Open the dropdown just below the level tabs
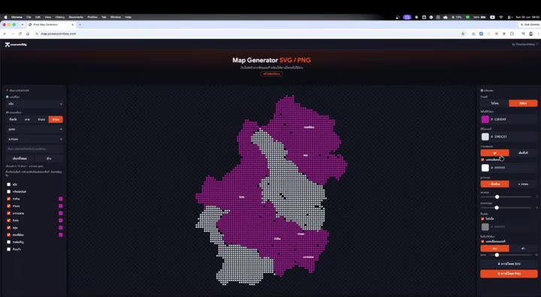This screenshot has height=297, width=541. (x=35, y=129)
